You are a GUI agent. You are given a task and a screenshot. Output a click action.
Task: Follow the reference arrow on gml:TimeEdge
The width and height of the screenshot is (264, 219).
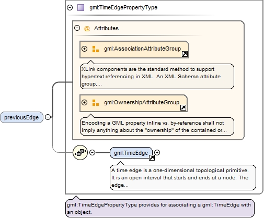point(152,157)
